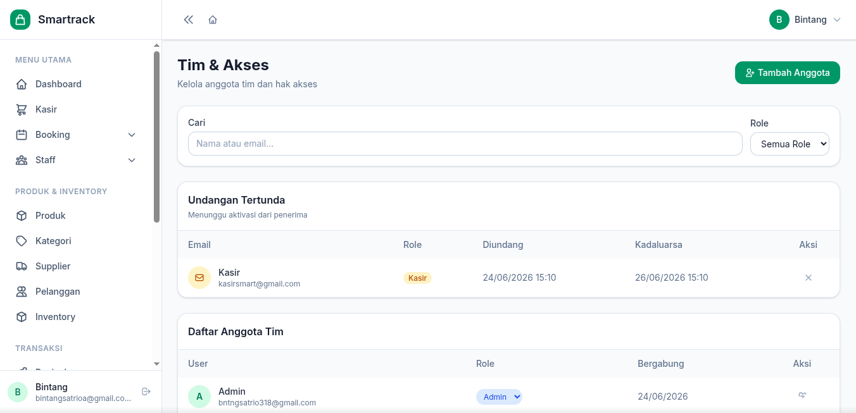Click the Tim & Akses page title
The height and width of the screenshot is (413, 856).
pyautogui.click(x=223, y=65)
